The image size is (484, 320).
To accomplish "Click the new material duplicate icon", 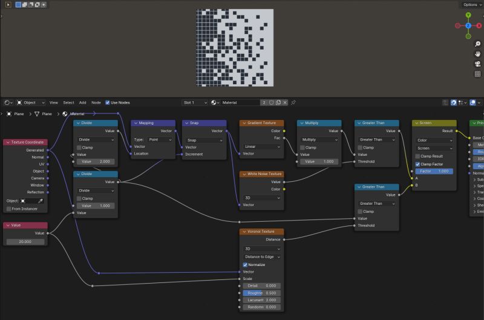I will (278, 102).
